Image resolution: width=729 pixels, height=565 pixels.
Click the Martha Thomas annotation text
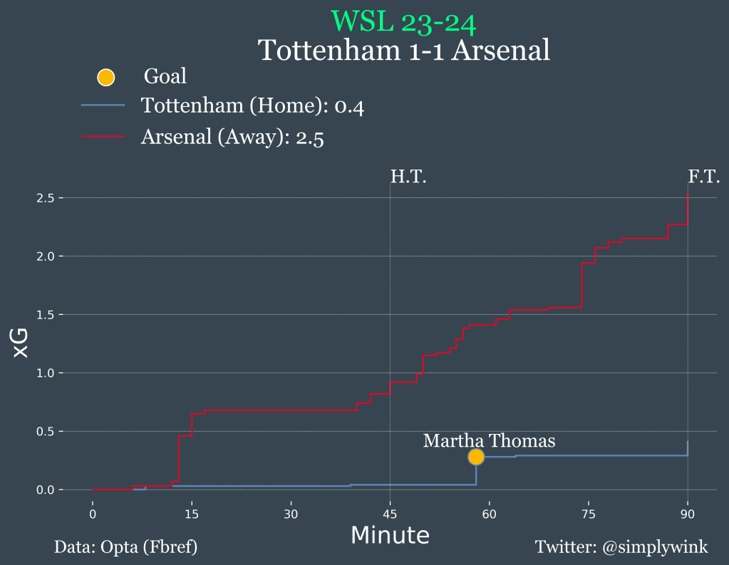489,441
